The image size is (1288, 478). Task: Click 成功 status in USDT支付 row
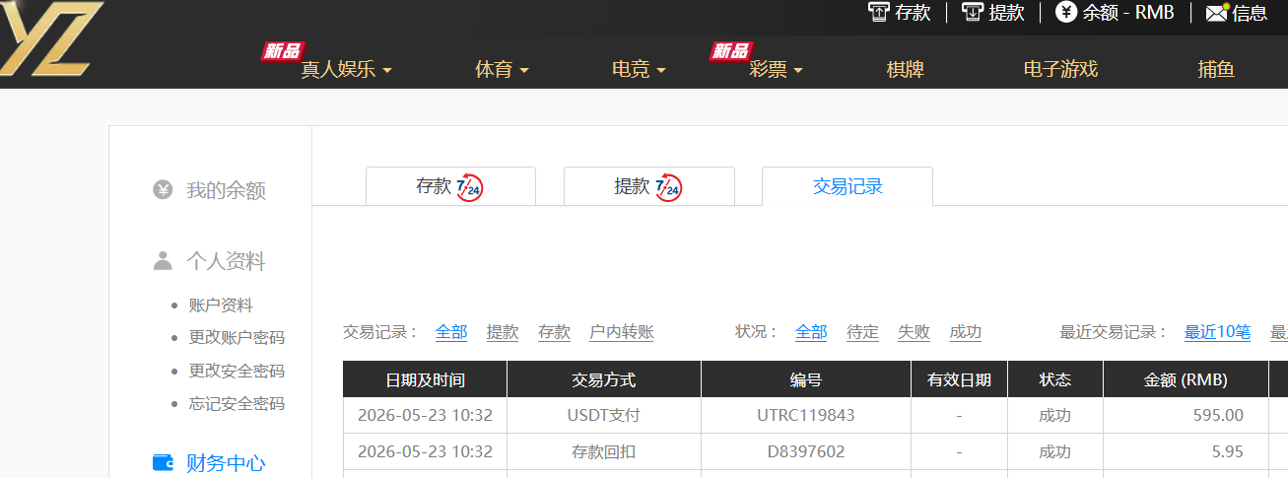[x=1054, y=415]
